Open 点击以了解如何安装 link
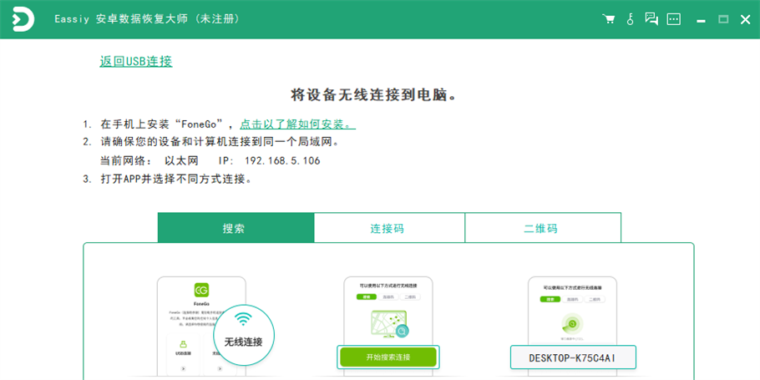This screenshot has width=760, height=380. [x=297, y=124]
